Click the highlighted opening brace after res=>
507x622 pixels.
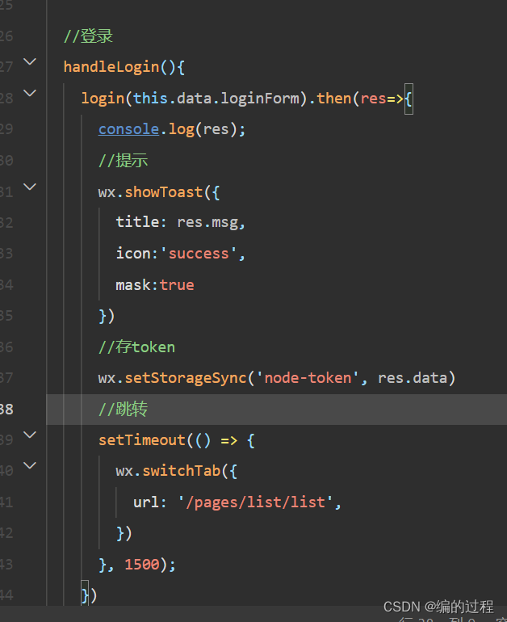[x=409, y=99]
